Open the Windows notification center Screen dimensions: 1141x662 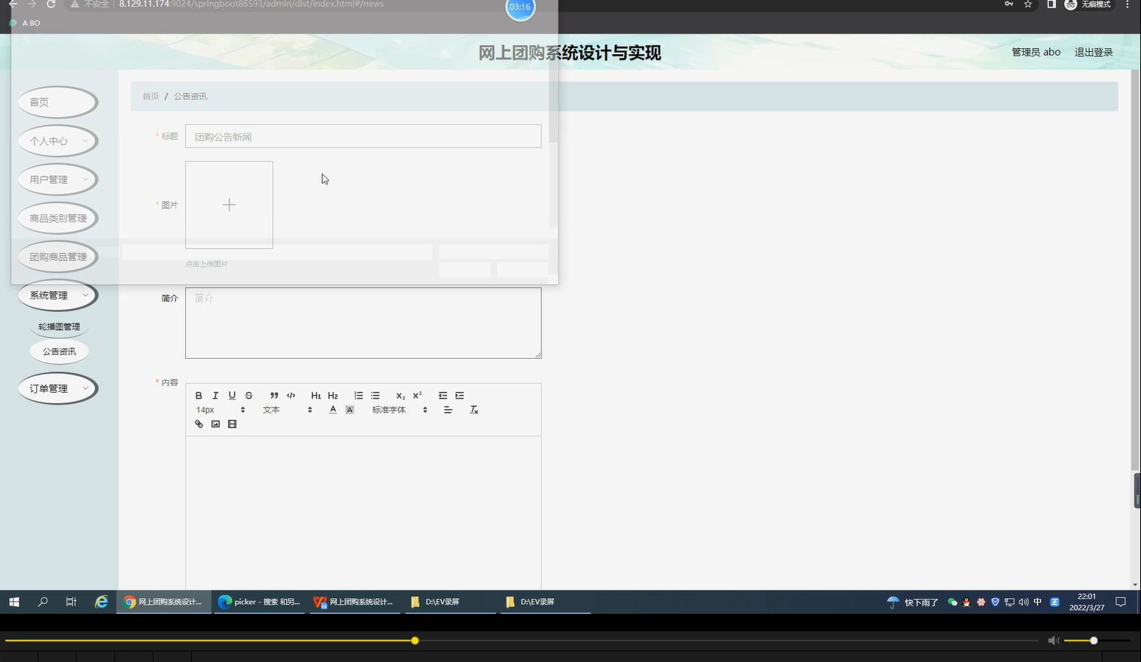click(x=1120, y=602)
